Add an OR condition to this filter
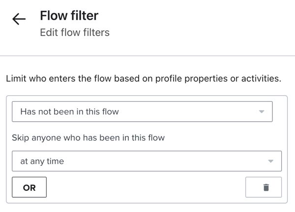 pos(29,187)
